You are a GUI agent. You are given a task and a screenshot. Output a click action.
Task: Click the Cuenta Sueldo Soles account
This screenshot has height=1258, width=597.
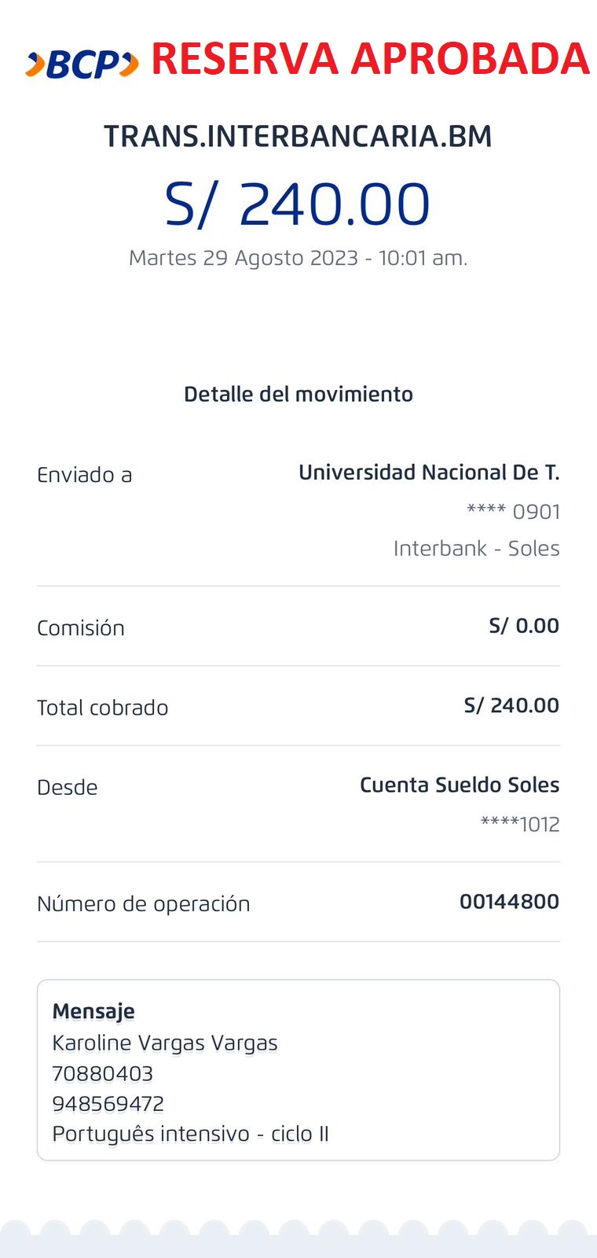[460, 785]
